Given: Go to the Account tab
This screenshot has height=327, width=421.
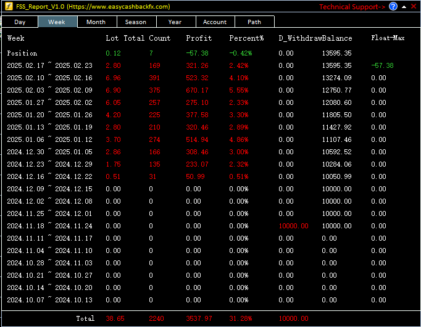Looking at the screenshot, I should [215, 22].
